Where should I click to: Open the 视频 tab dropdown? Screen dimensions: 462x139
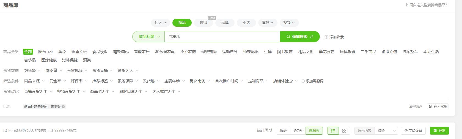click(289, 23)
